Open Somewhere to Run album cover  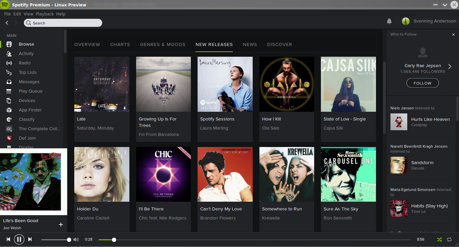tap(287, 174)
